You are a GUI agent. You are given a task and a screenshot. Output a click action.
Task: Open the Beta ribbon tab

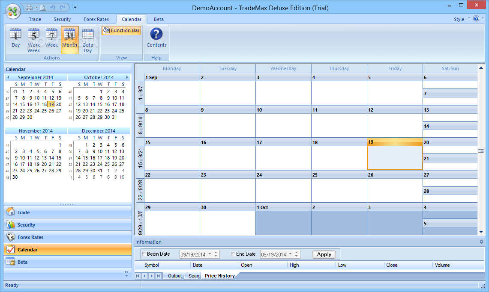[x=159, y=19]
